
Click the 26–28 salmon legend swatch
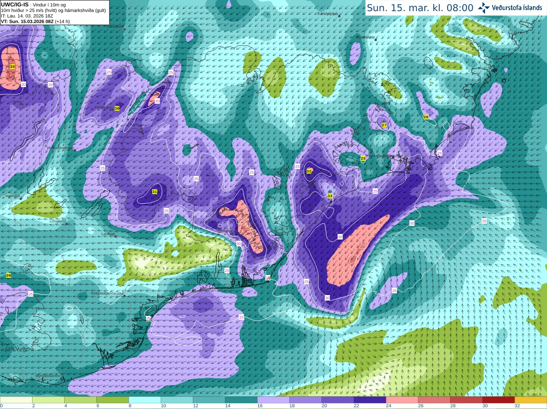coord(435,400)
